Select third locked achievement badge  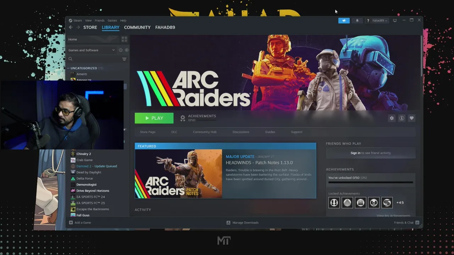coord(360,203)
